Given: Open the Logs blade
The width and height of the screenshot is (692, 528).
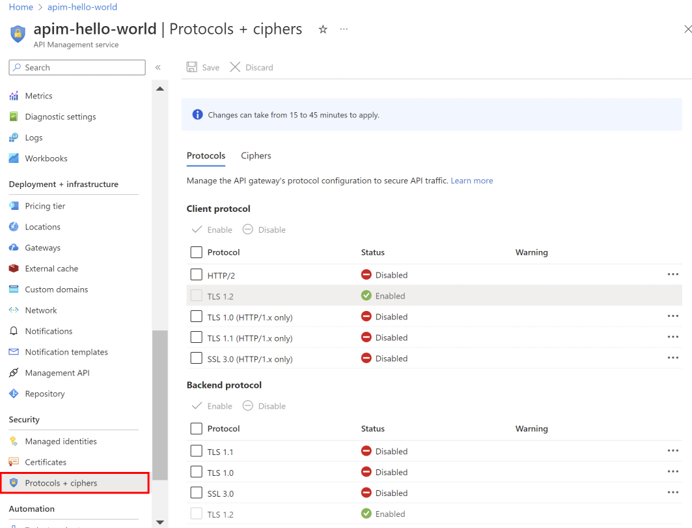Looking at the screenshot, I should pos(32,137).
